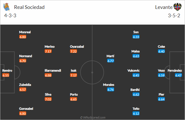Select player Gorosabel at right back
Screen dimensions: 185x120
(x=26, y=109)
